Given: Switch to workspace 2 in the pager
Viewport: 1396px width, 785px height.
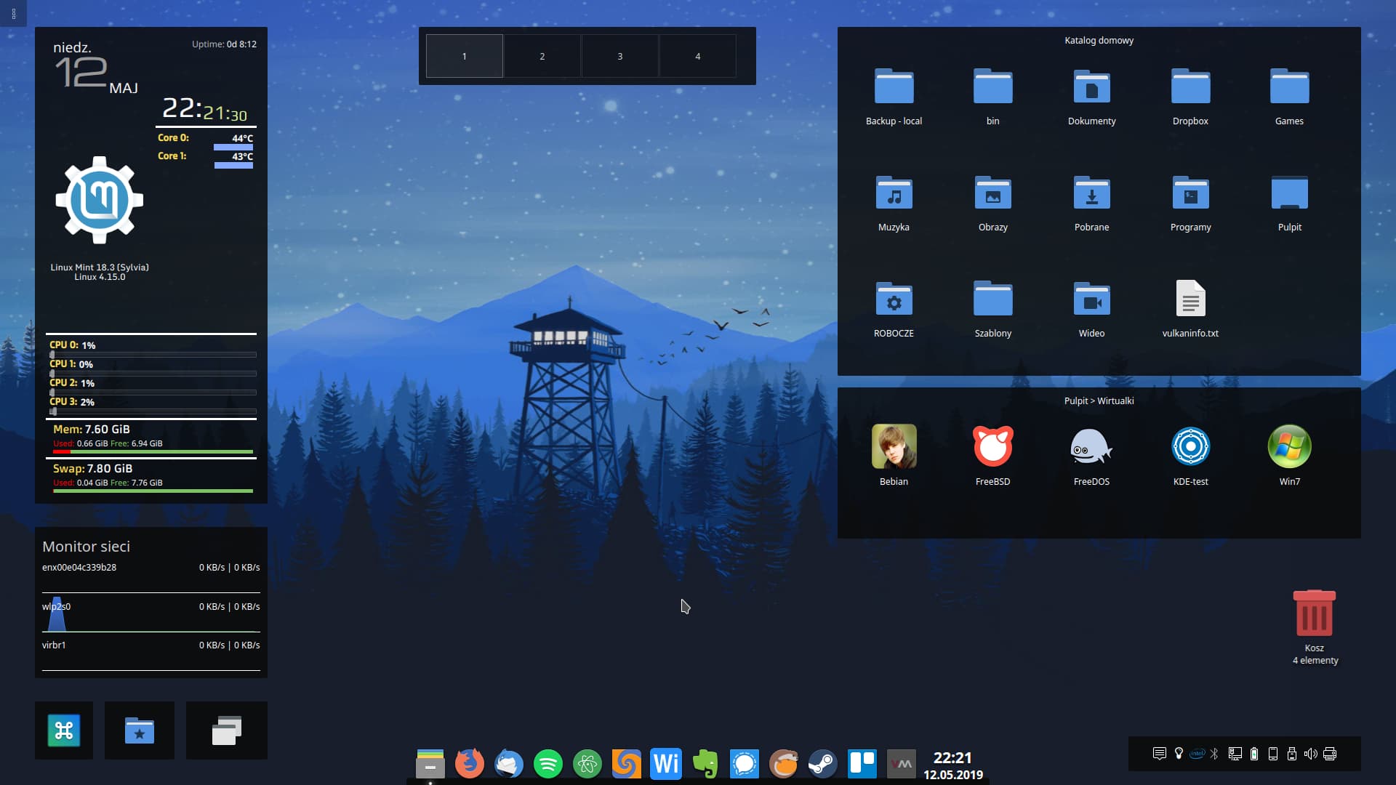Looking at the screenshot, I should pyautogui.click(x=542, y=56).
